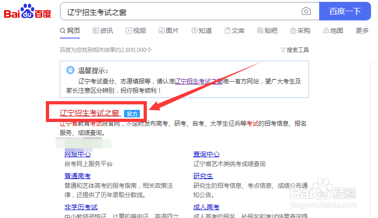
Task: Click the result count text 2,800,000个
Action: [x=137, y=50]
